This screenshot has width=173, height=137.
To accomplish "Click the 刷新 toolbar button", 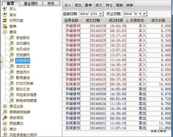I will point(119,5).
